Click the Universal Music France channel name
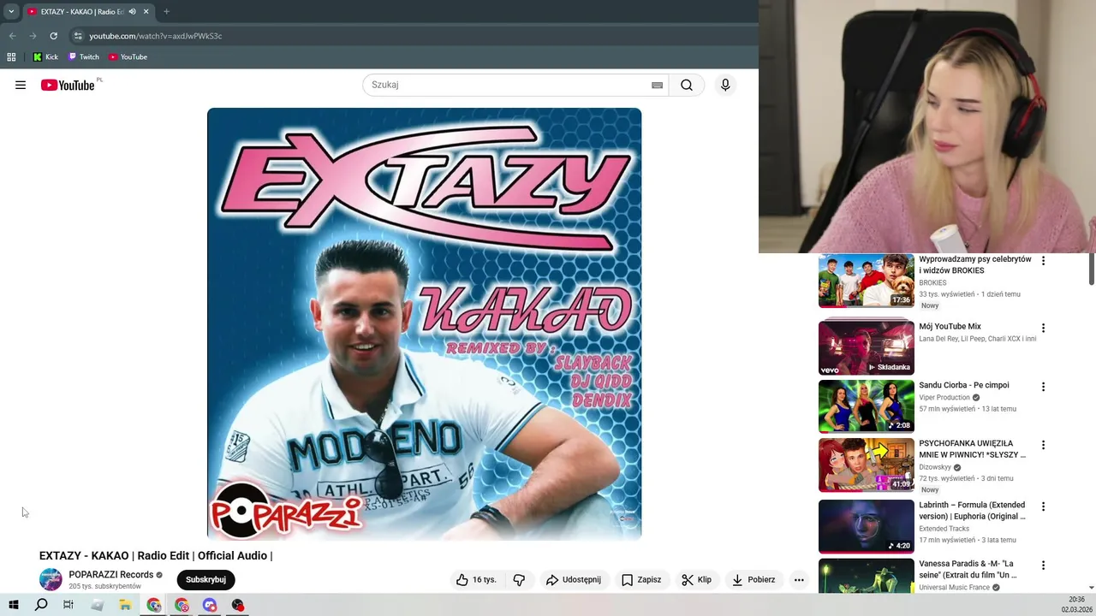This screenshot has width=1096, height=616. click(x=954, y=587)
